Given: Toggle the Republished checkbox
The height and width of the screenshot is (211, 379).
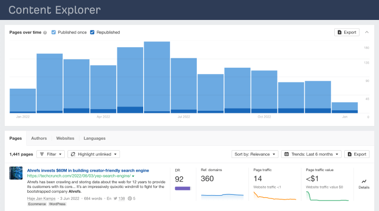Looking at the screenshot, I should click(x=92, y=33).
